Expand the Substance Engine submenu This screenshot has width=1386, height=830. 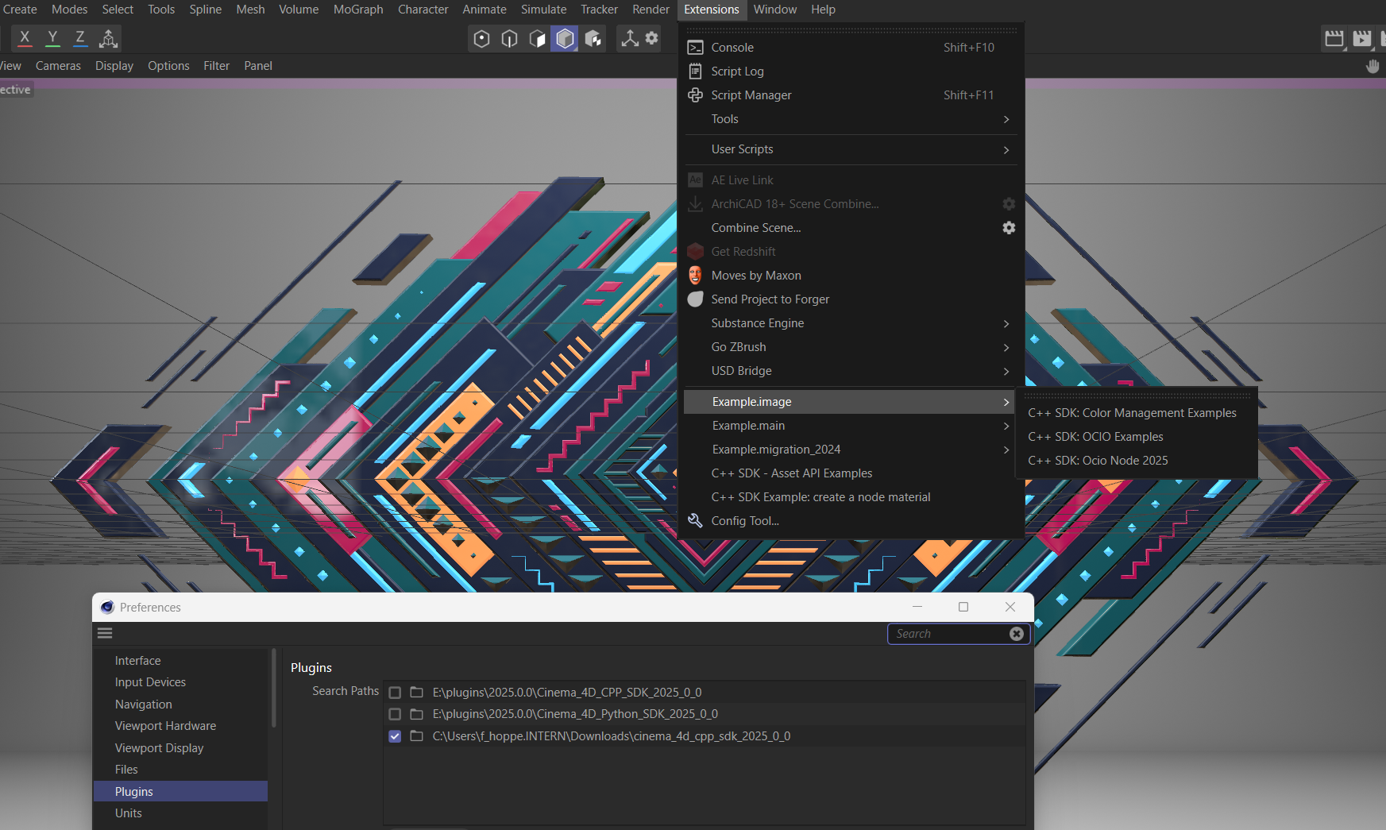tap(851, 323)
